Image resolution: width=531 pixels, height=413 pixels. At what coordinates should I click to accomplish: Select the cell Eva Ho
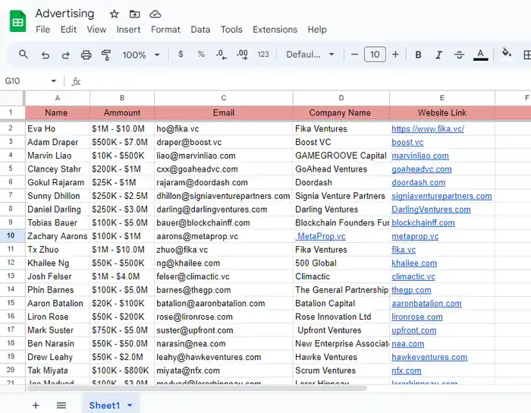[x=58, y=129]
